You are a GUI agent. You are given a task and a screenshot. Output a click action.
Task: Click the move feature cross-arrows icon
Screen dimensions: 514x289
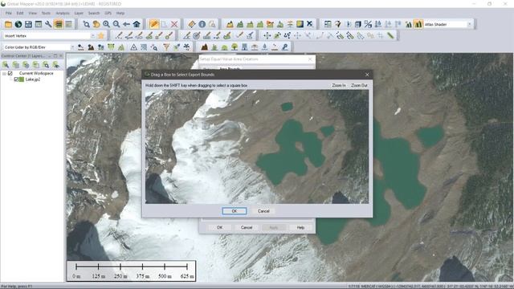267,35
